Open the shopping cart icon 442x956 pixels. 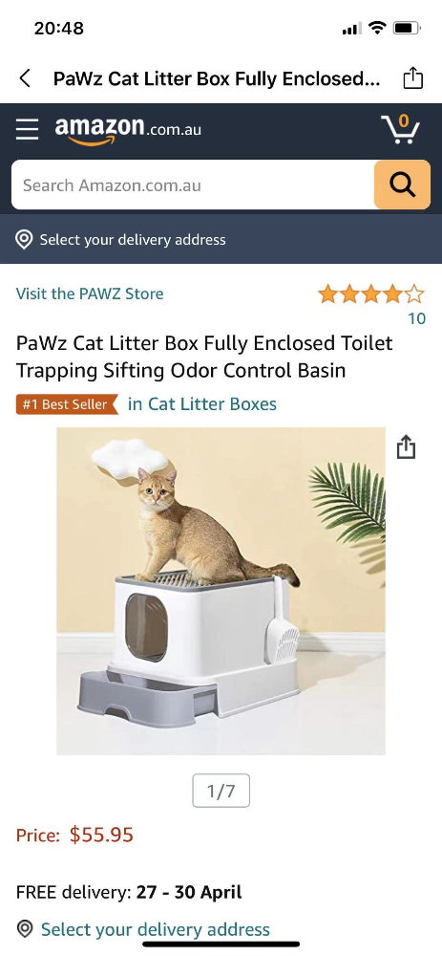[401, 129]
